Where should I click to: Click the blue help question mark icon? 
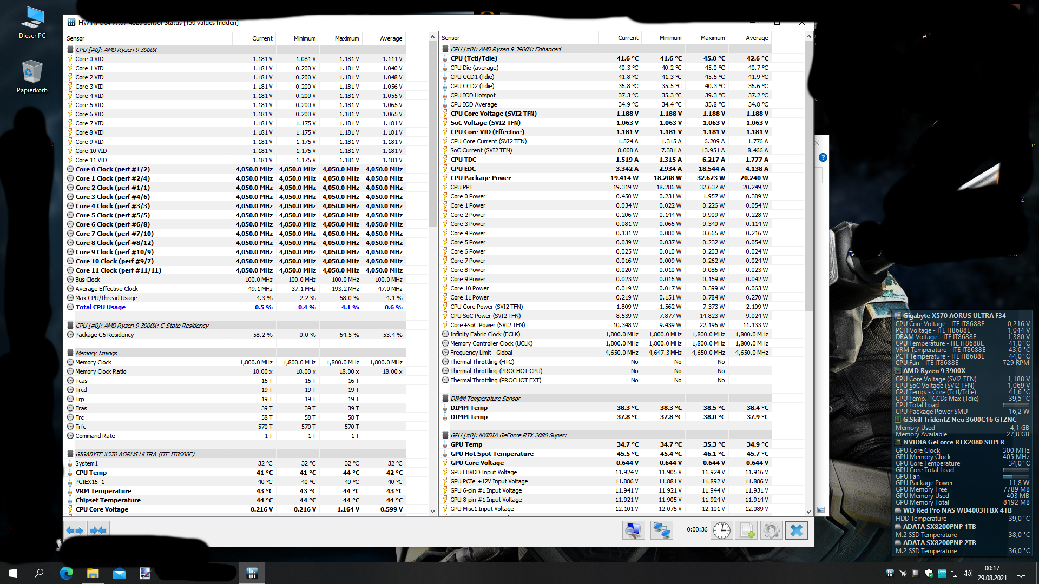[823, 157]
